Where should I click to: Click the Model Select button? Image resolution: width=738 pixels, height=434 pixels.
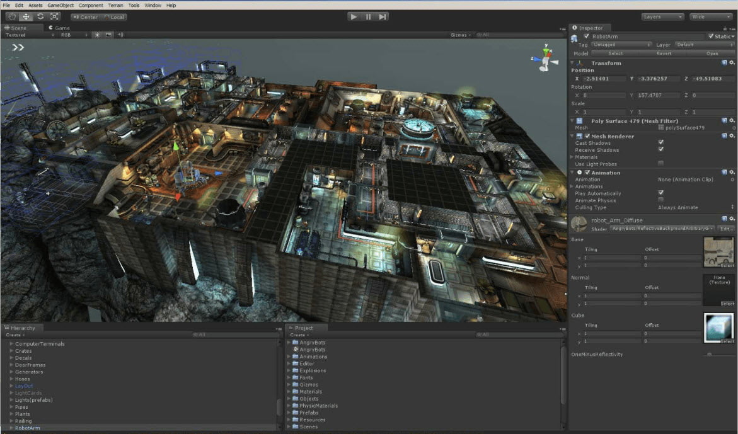tap(615, 54)
